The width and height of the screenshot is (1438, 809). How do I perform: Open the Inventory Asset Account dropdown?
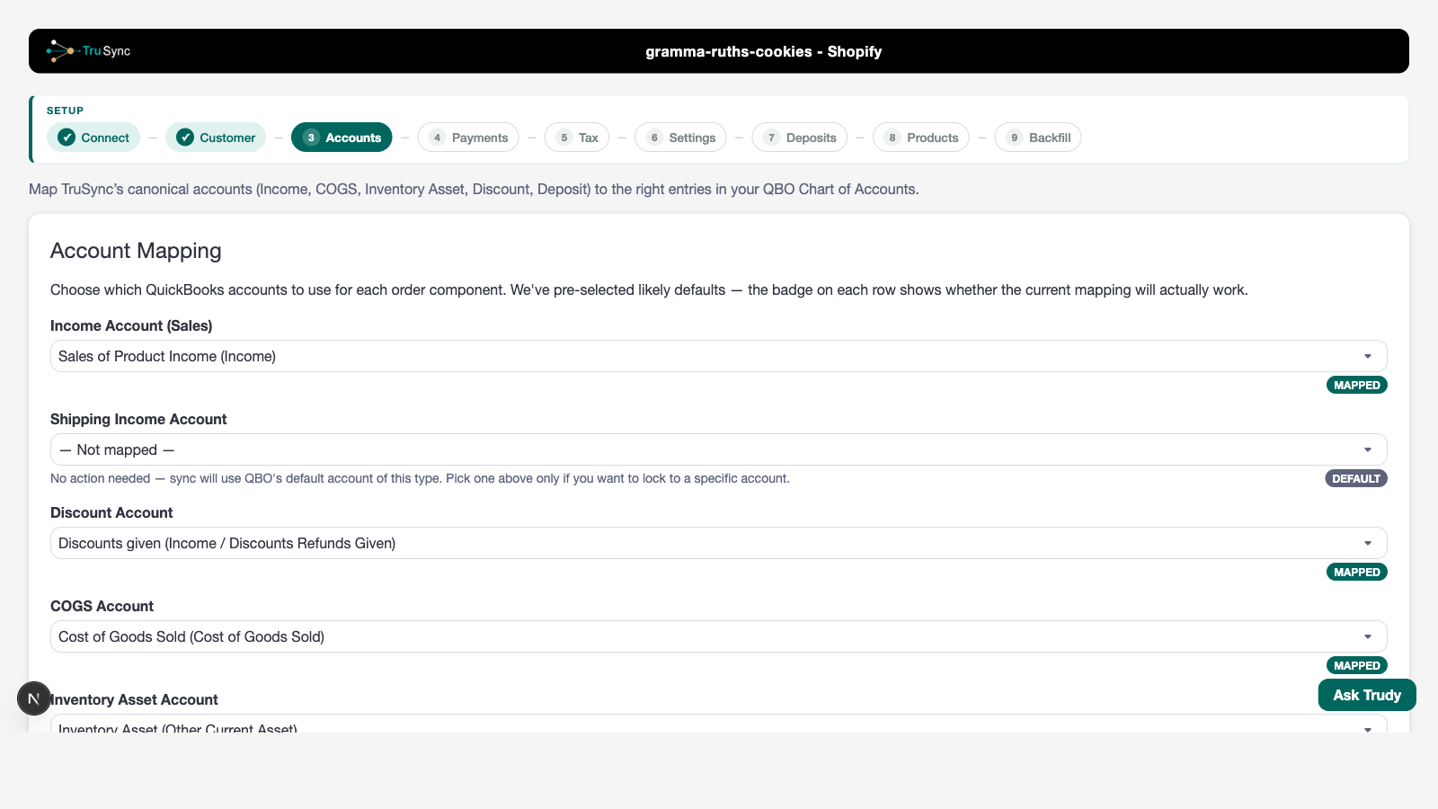[x=719, y=724]
